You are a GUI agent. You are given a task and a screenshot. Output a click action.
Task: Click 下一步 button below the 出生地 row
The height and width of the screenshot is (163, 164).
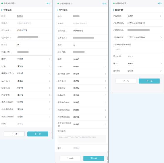point(149,81)
